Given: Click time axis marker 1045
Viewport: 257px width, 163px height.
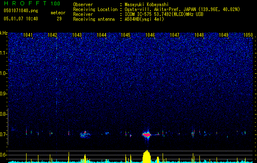Looking at the screenshot, I should tap(126, 35).
